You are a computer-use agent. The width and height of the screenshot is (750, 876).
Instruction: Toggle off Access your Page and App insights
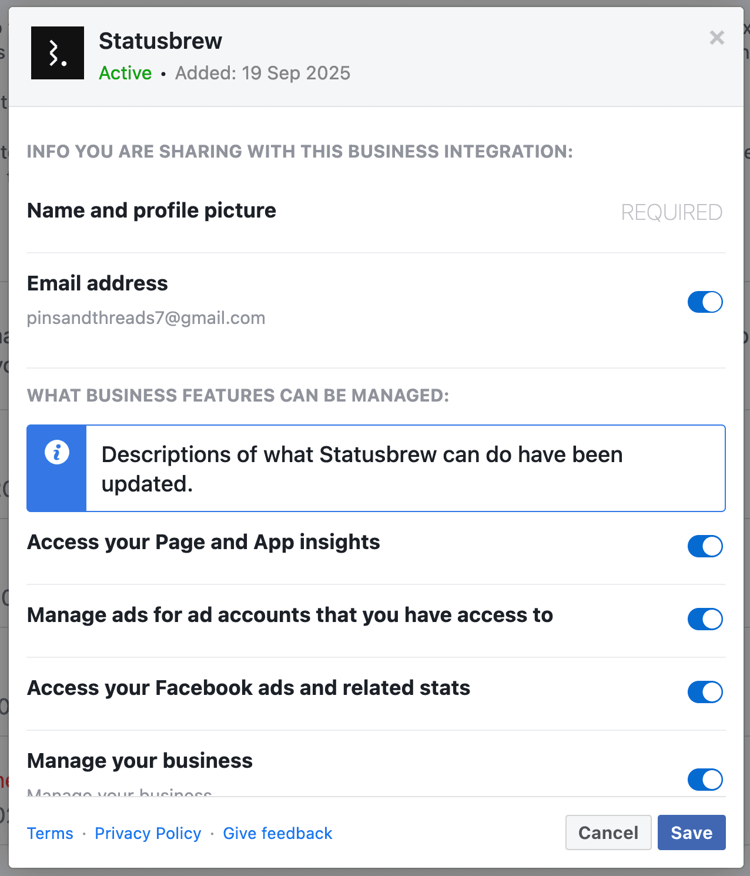(x=705, y=546)
